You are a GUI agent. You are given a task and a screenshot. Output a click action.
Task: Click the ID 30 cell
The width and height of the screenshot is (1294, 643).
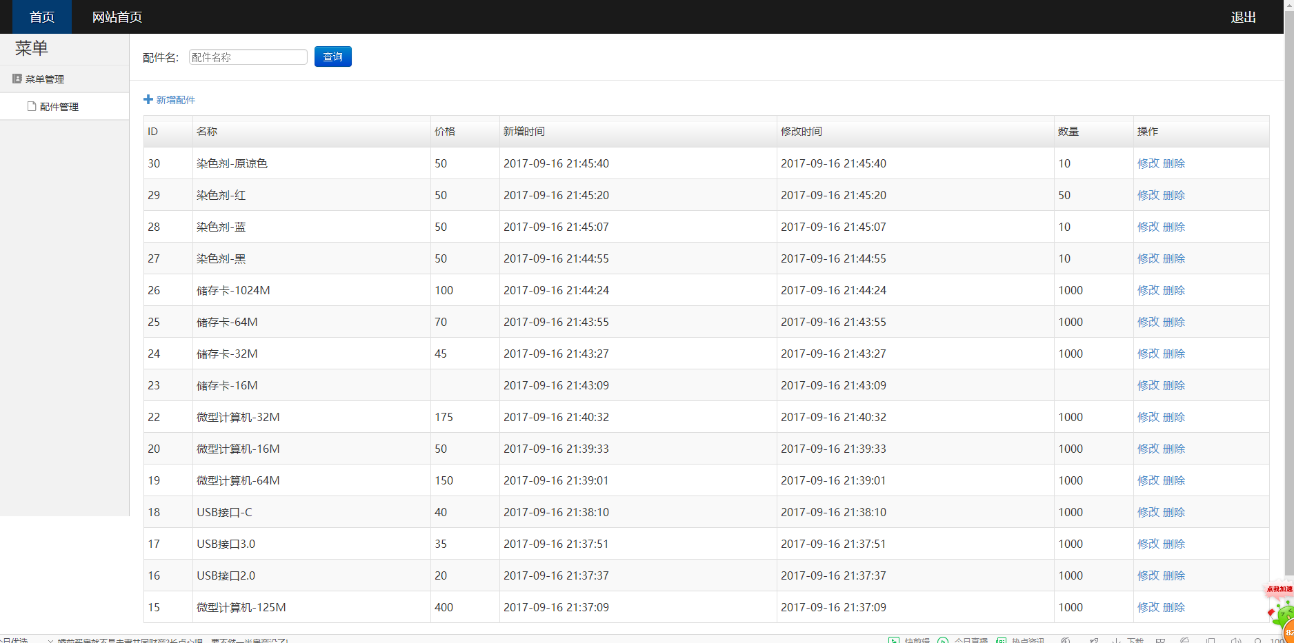[168, 163]
